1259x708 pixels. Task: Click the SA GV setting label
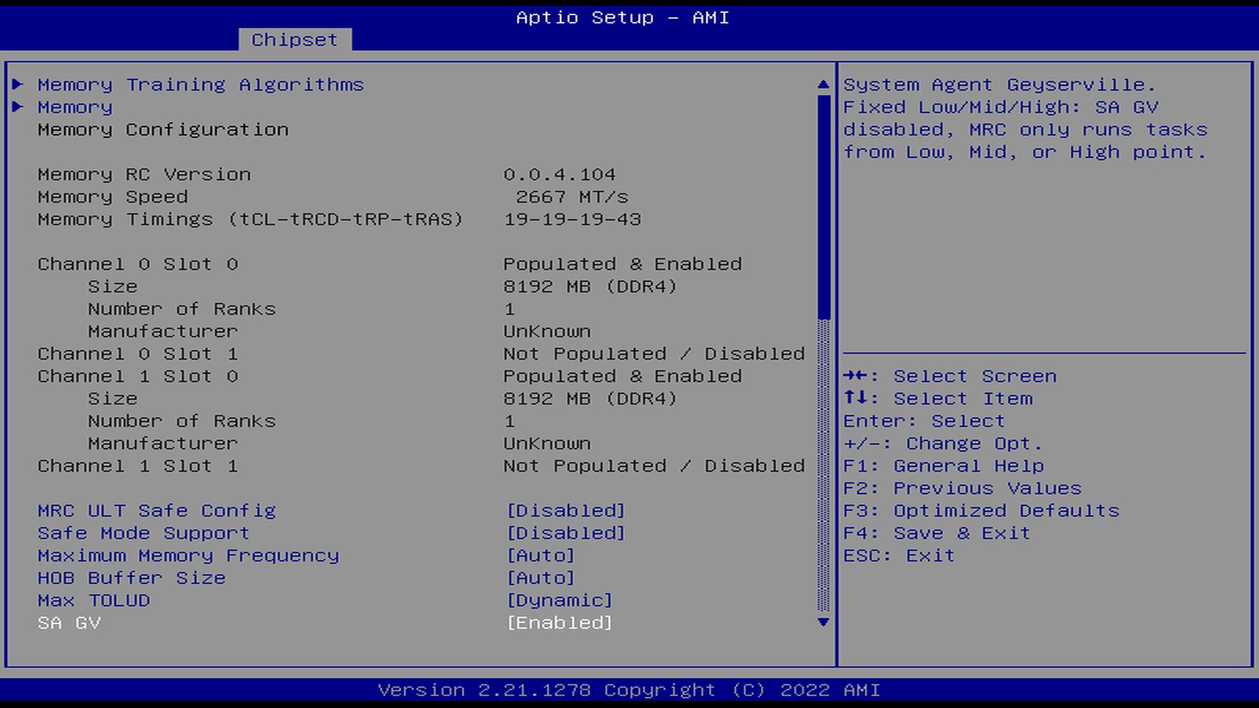click(x=69, y=623)
